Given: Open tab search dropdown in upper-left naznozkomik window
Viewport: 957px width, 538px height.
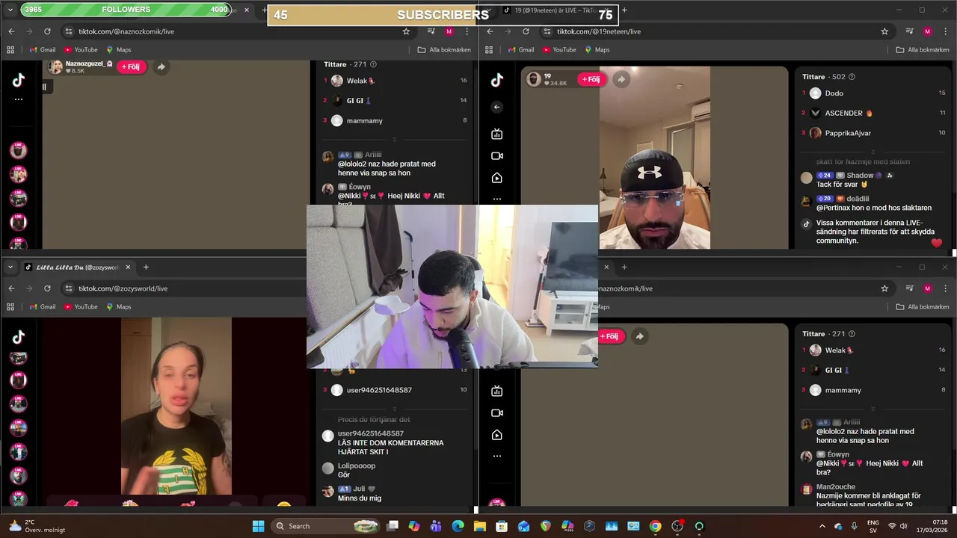Looking at the screenshot, I should [x=10, y=10].
